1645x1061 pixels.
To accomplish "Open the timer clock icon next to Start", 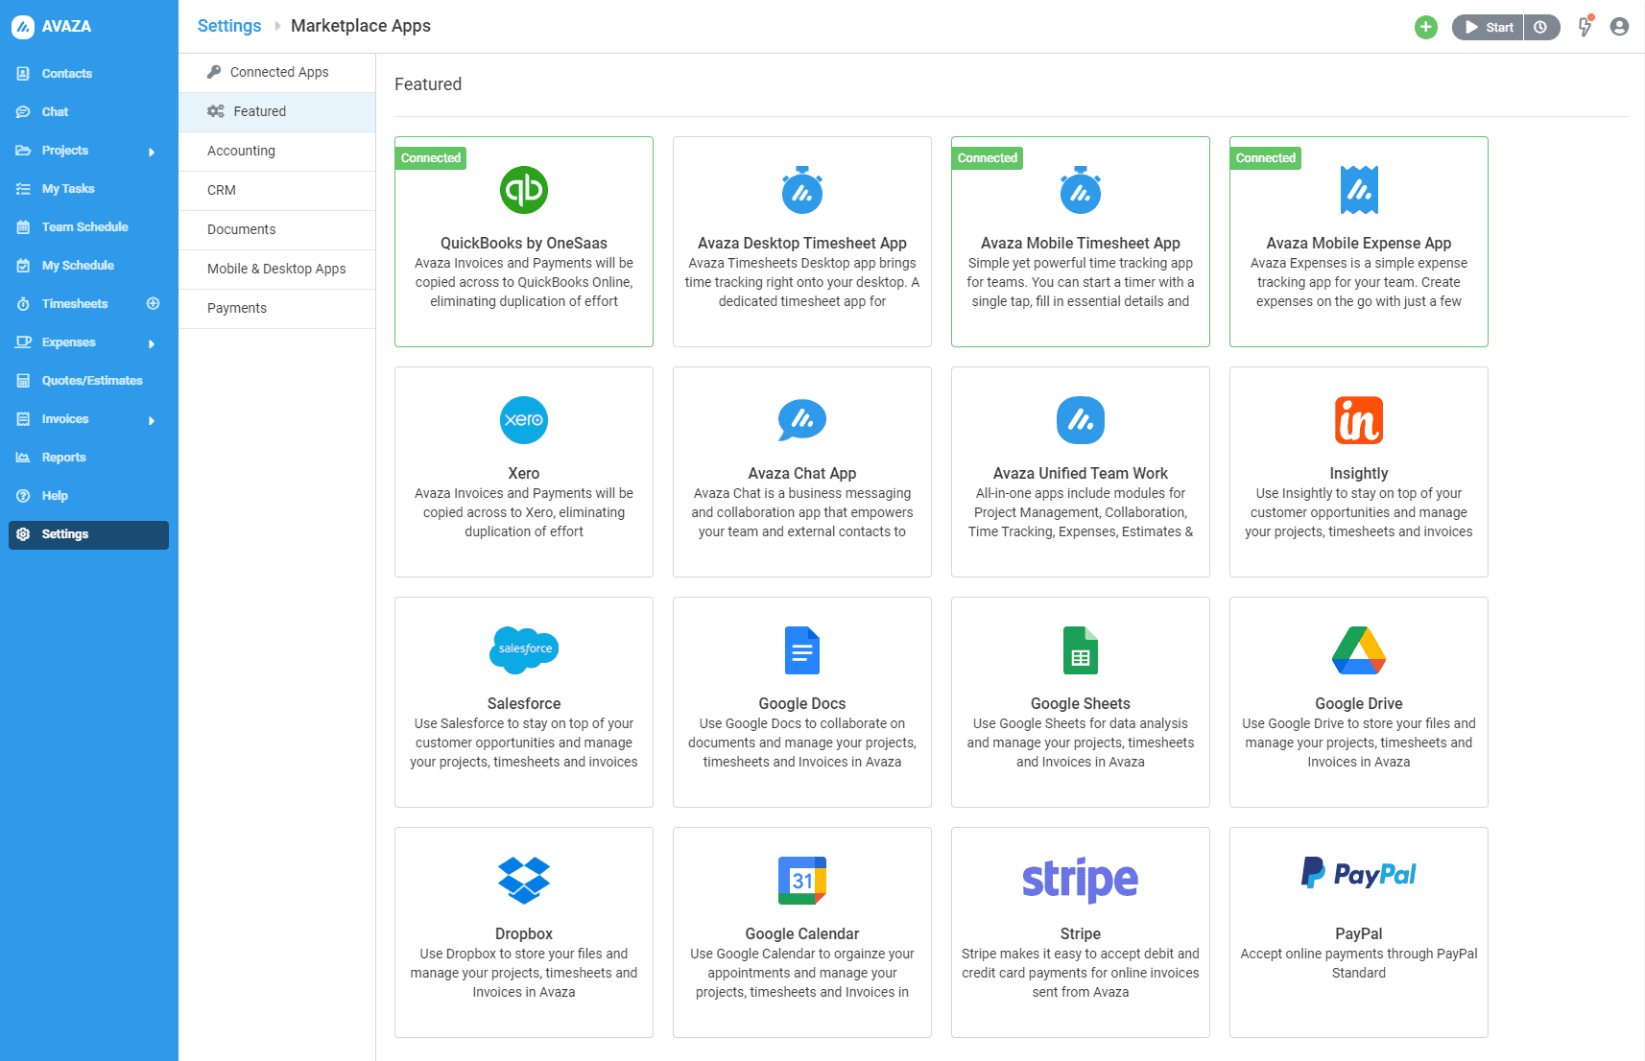I will (1541, 27).
